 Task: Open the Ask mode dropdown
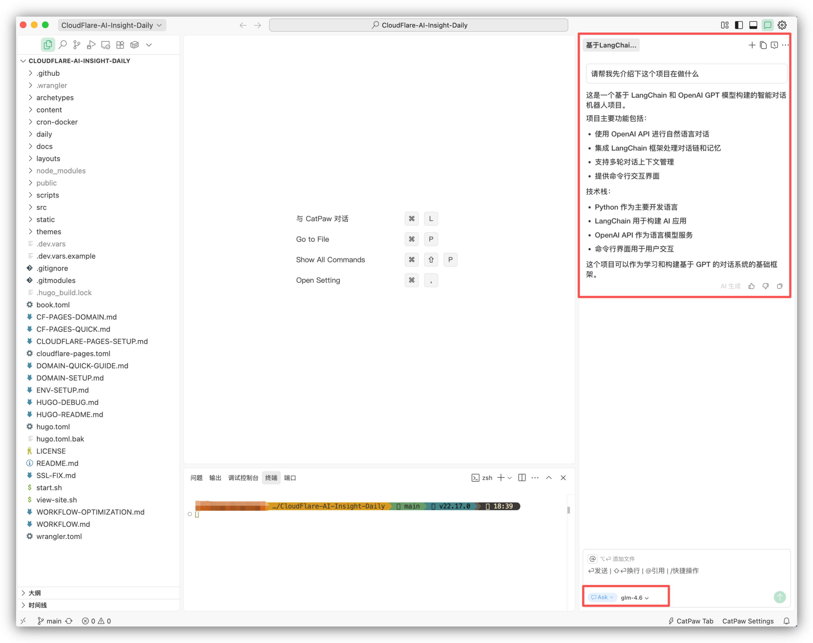[602, 597]
